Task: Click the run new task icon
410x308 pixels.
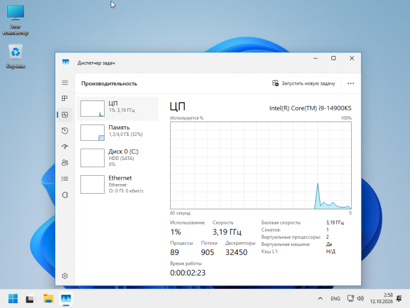Action: 275,83
